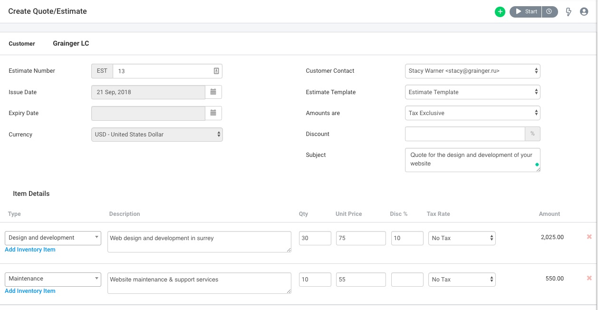The height and width of the screenshot is (310, 598).
Task: Click the 550.00 amount value
Action: 555,278
